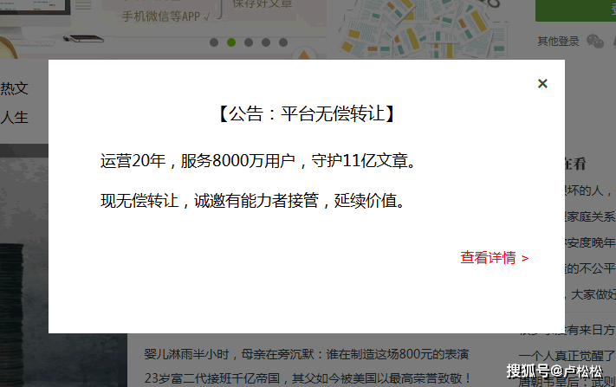Go to the last carousel dot

tap(283, 42)
